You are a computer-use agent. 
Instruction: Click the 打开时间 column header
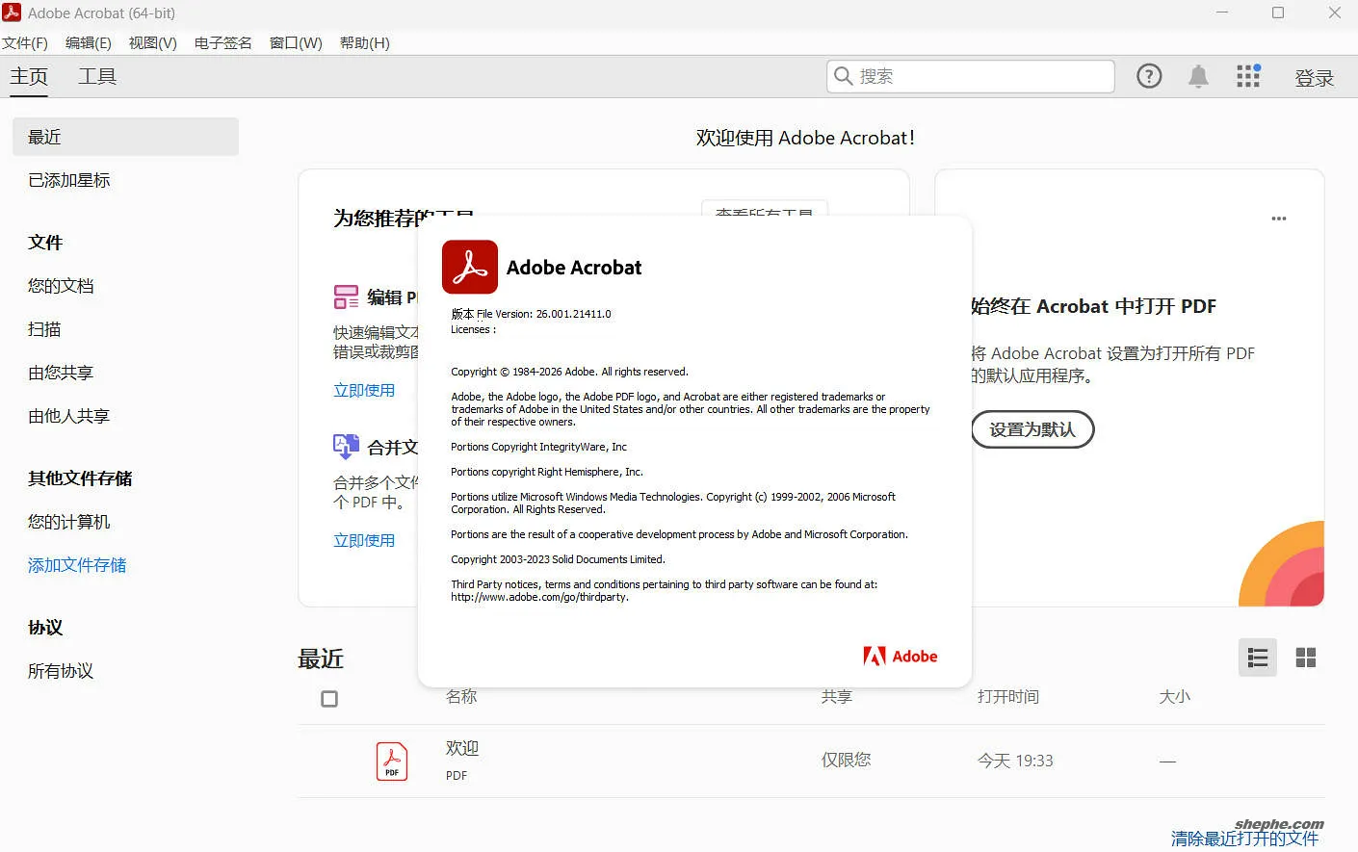pyautogui.click(x=1008, y=697)
